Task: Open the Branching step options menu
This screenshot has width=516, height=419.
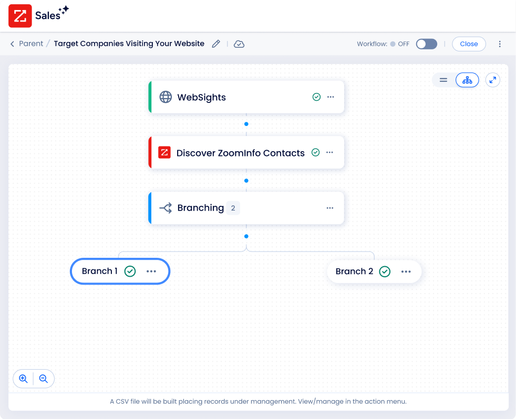Action: point(330,208)
